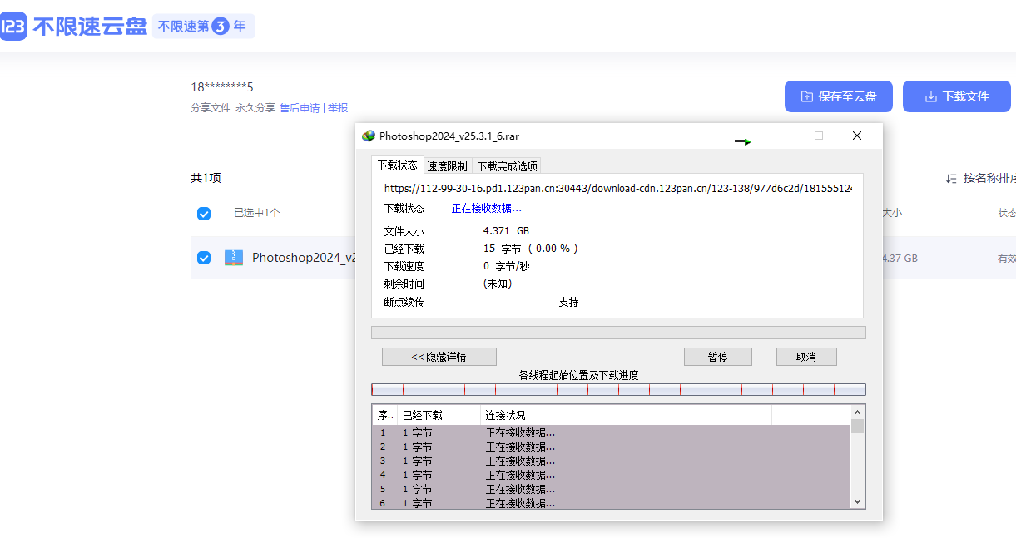Toggle the 已选中1个 select-all checkbox
This screenshot has height=538, width=1016.
pyautogui.click(x=204, y=214)
